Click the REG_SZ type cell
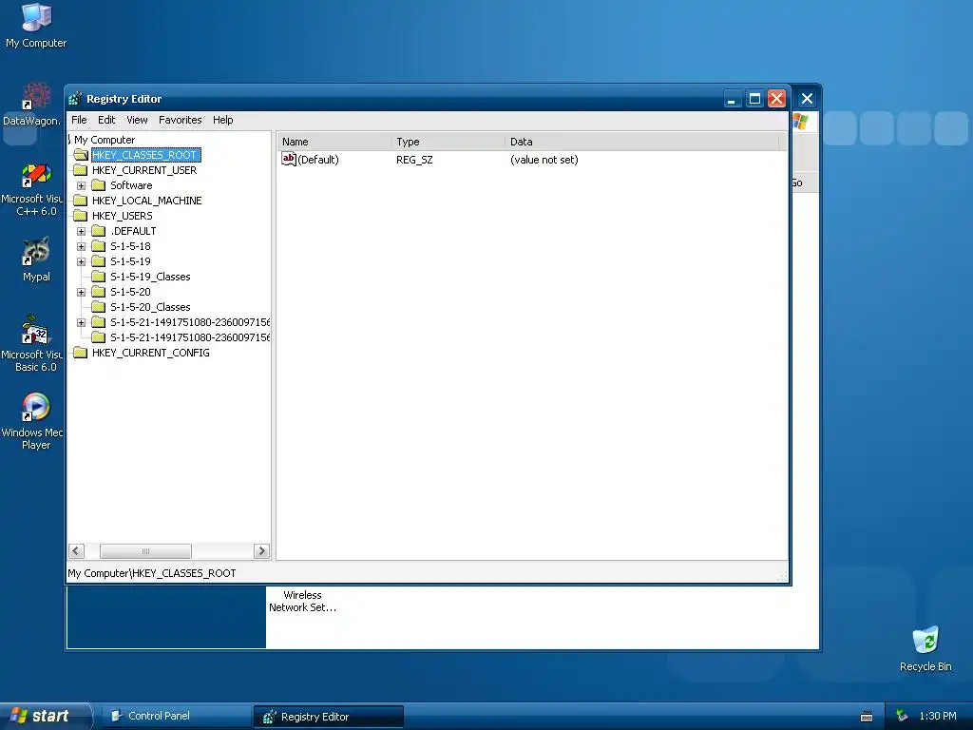The width and height of the screenshot is (973, 730). point(414,160)
